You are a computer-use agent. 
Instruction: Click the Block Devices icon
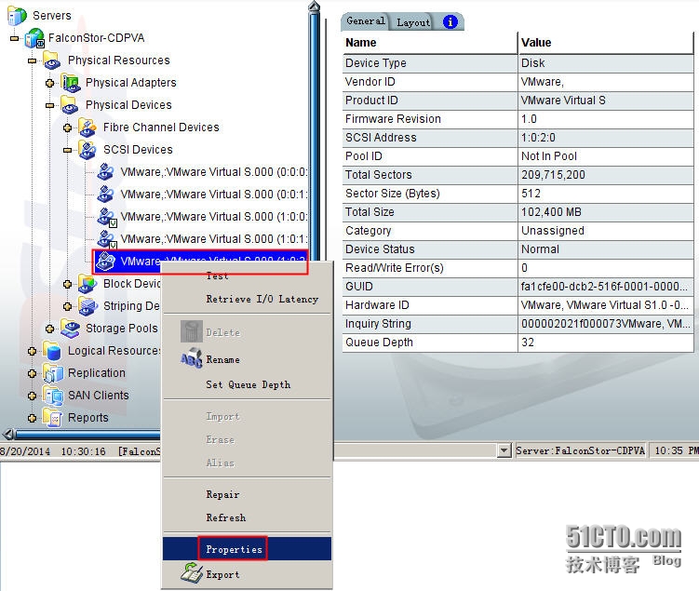(x=87, y=284)
